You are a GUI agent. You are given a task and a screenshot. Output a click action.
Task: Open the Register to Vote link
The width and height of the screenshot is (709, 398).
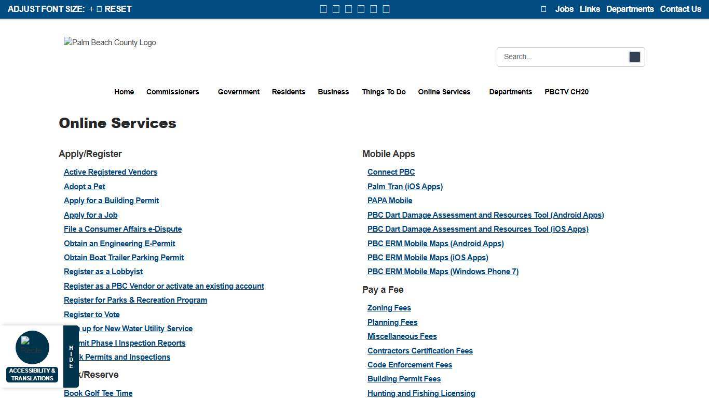point(91,314)
